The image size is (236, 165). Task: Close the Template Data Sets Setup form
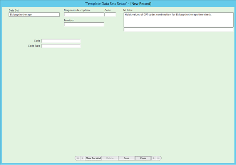(x=143, y=158)
